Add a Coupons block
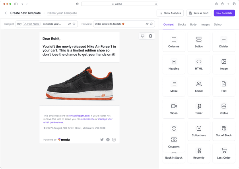 174,142
